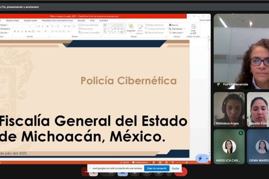Viewport: 269px width, 179px height.
Task: Switch to the REVISAR ribbon tab
Action: (x=81, y=21)
